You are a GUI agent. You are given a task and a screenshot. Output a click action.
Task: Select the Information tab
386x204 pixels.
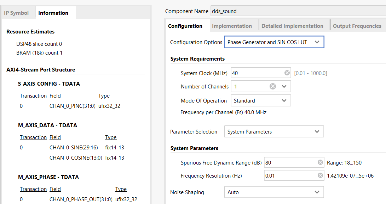[x=53, y=13]
